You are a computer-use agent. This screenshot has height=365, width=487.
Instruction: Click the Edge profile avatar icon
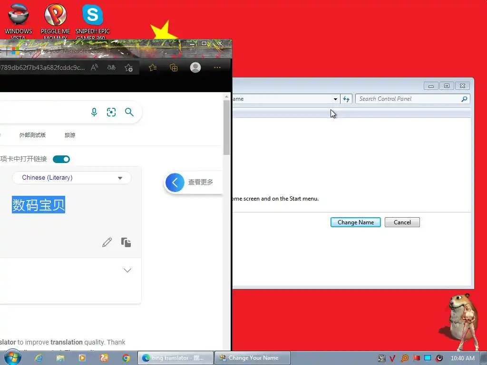[x=195, y=67]
